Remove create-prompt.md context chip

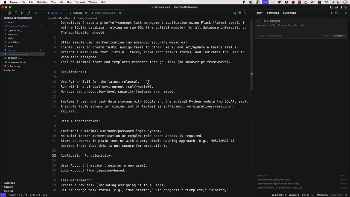(x=281, y=21)
